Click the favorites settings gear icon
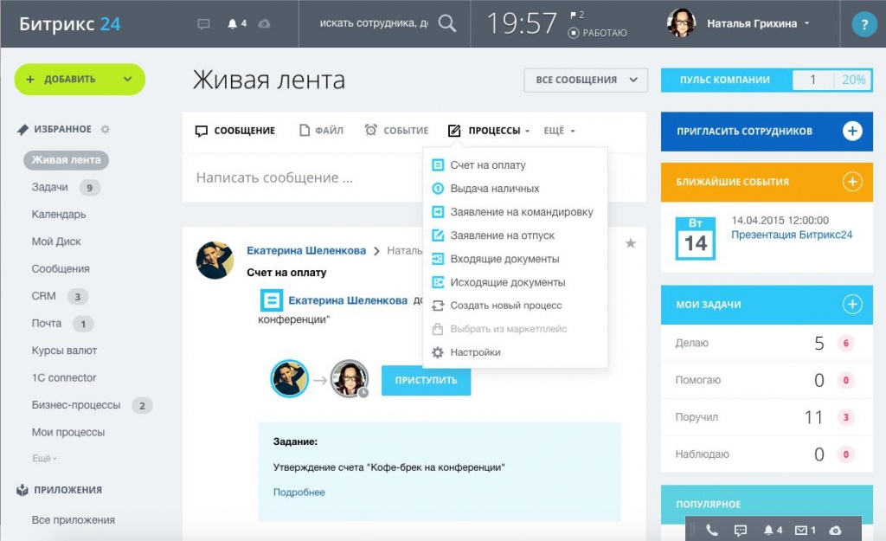This screenshot has width=886, height=541. [x=106, y=130]
